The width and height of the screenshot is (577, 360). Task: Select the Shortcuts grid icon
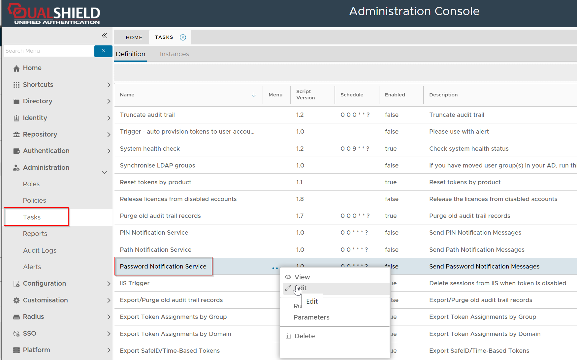click(x=16, y=85)
